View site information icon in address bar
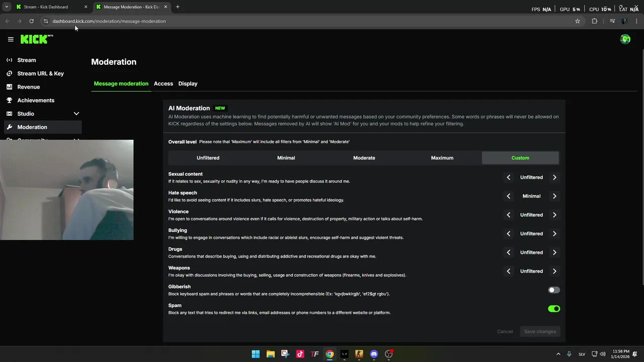 pos(46,21)
